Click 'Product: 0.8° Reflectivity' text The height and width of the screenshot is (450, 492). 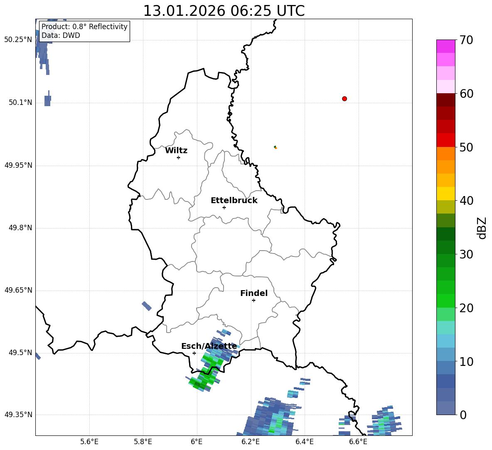(x=84, y=27)
